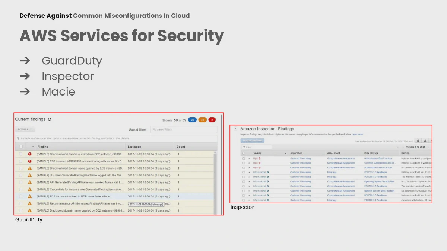Image resolution: width=447 pixels, height=251 pixels.
Task: Click the warning icon on Reconnaissance API row
Action: click(x=30, y=203)
